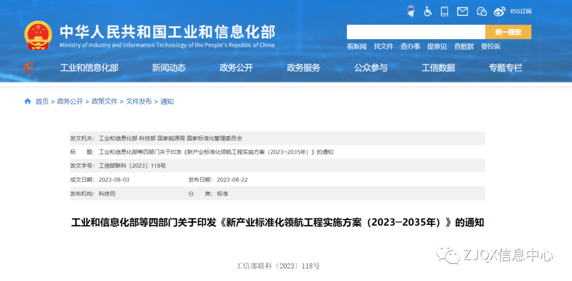This screenshot has width=572, height=281.
Task: Open 文件发布 breadcrumb link
Action: [x=139, y=101]
